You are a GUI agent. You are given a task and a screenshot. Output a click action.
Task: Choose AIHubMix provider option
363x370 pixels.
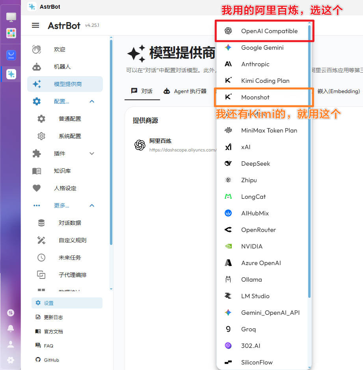tap(262, 213)
